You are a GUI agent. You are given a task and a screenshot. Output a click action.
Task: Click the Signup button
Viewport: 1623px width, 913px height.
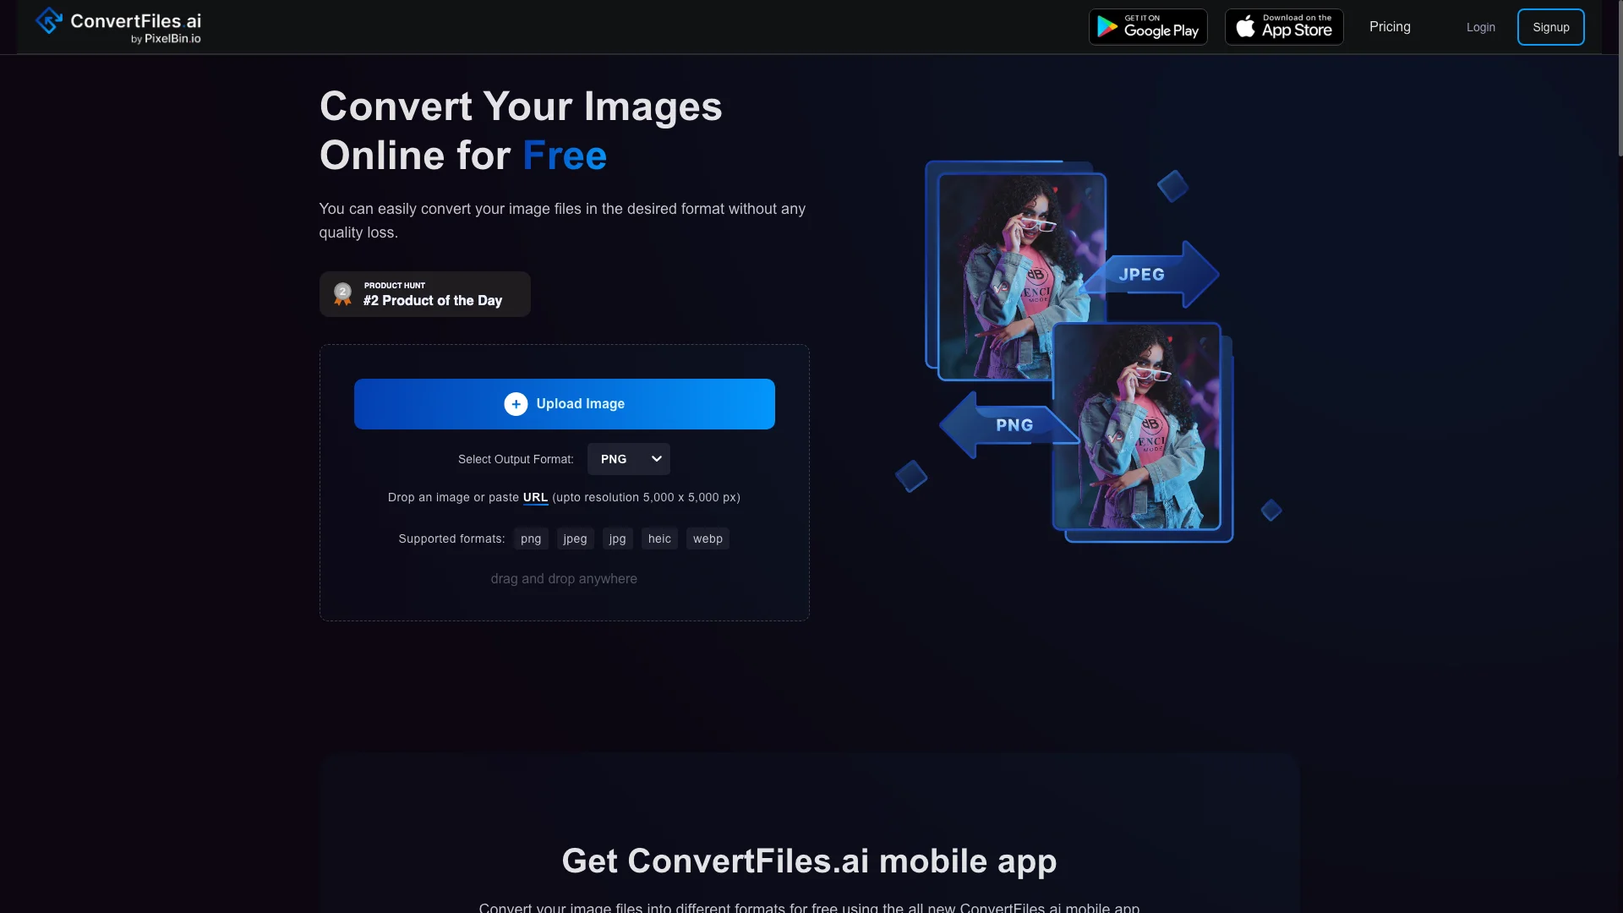1550,27
